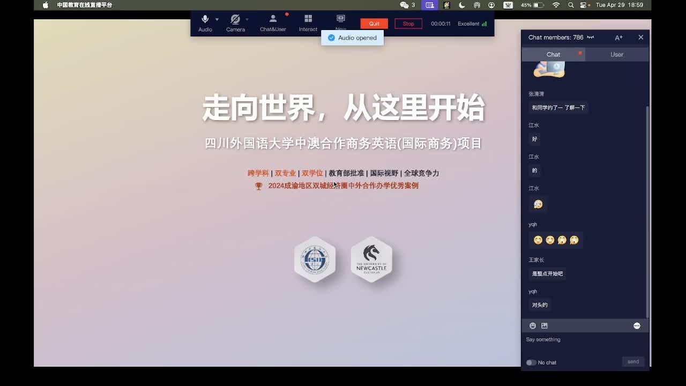Open the Camera options dropdown arrow
This screenshot has height=386, width=686.
pos(247,19)
